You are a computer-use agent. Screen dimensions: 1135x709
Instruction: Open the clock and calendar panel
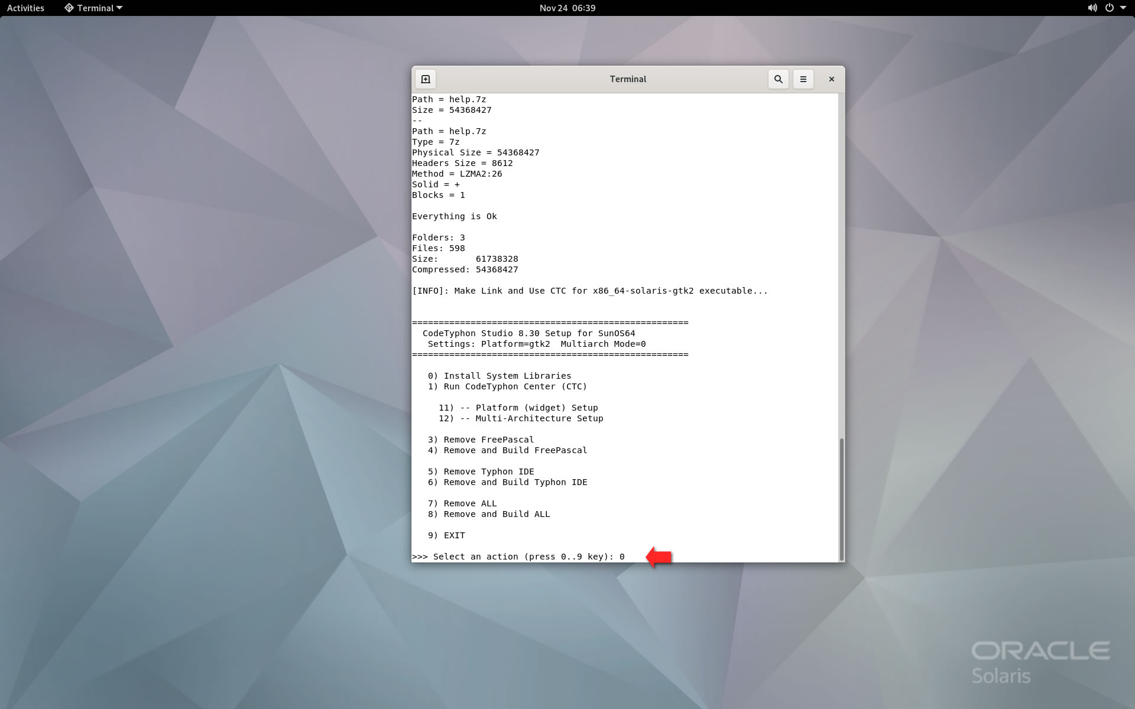(x=567, y=8)
